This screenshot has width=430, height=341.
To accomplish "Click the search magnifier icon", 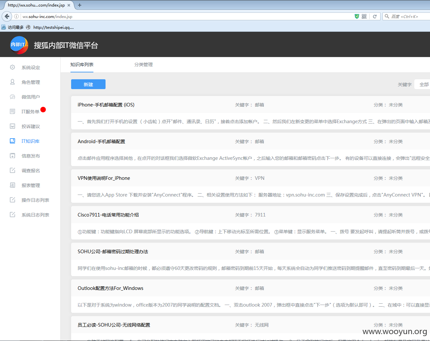I will [387, 16].
